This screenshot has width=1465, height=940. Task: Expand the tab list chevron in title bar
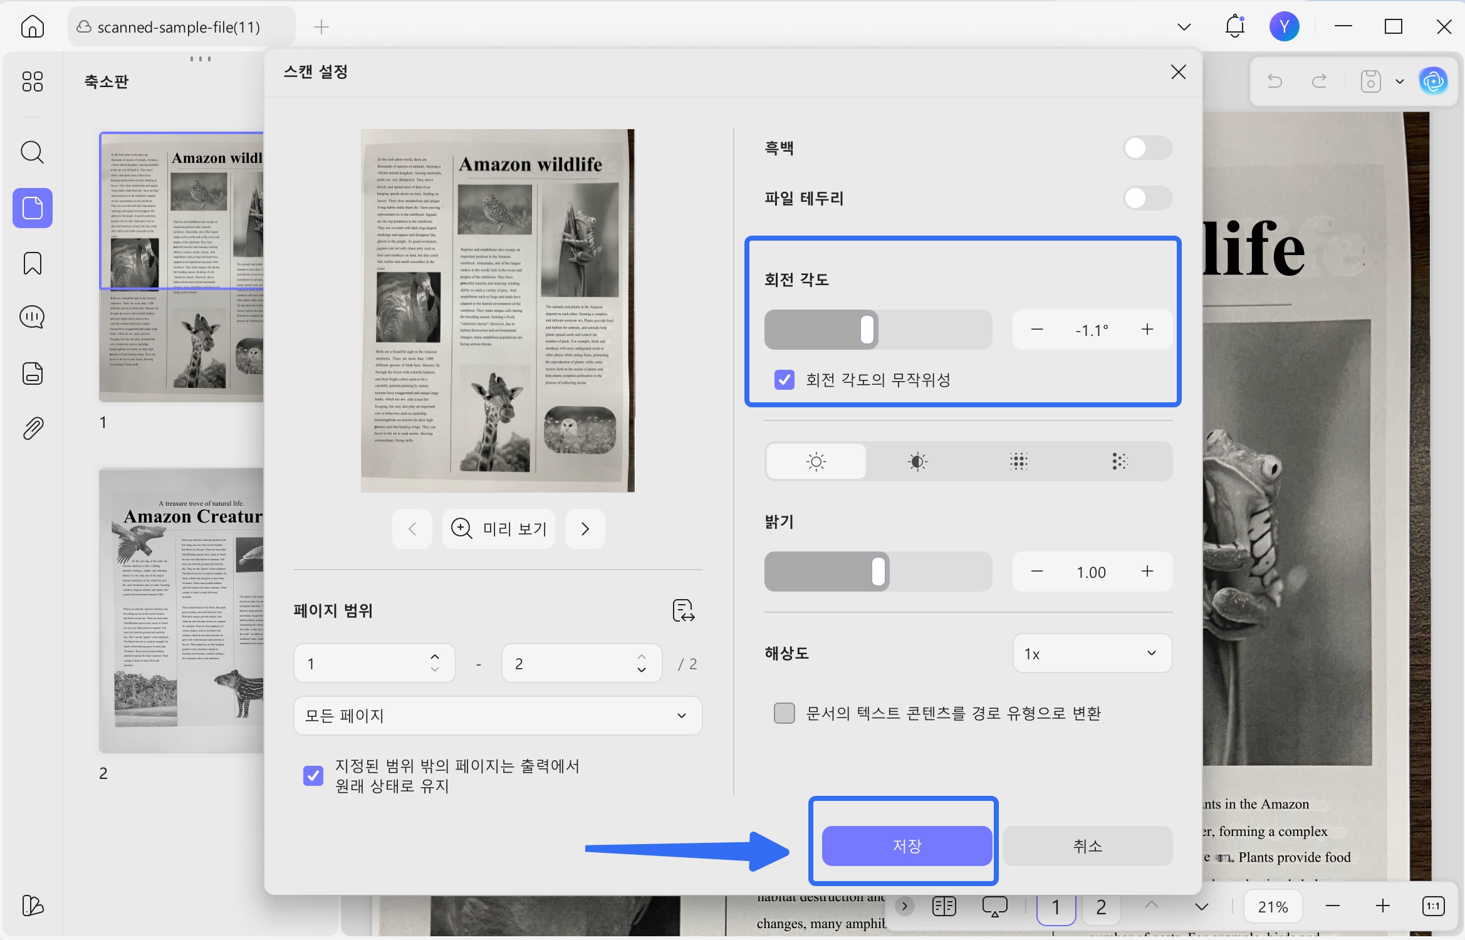tap(1184, 27)
